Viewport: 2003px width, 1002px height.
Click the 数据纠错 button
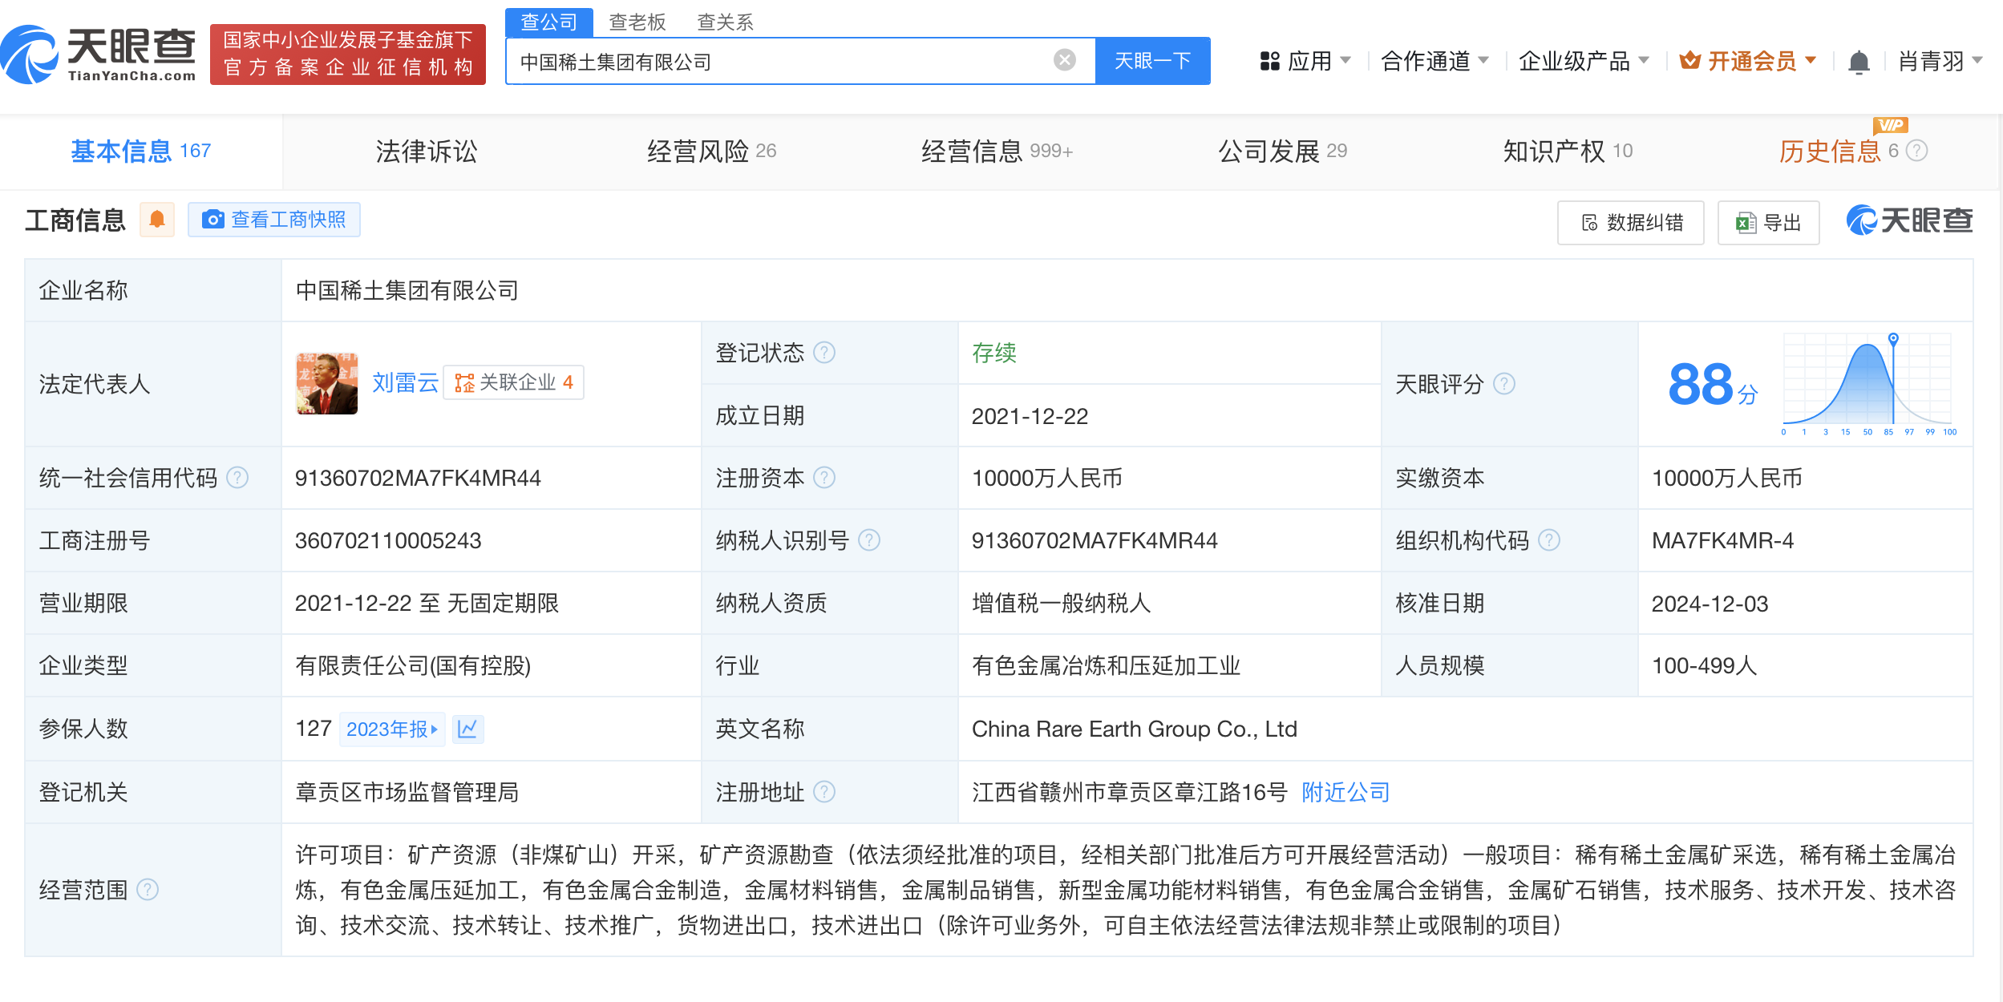[1631, 222]
